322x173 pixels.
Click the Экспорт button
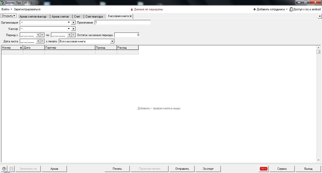[x=208, y=169]
